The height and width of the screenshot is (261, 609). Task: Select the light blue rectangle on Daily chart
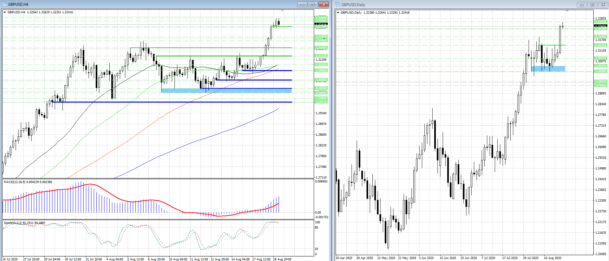click(x=548, y=68)
